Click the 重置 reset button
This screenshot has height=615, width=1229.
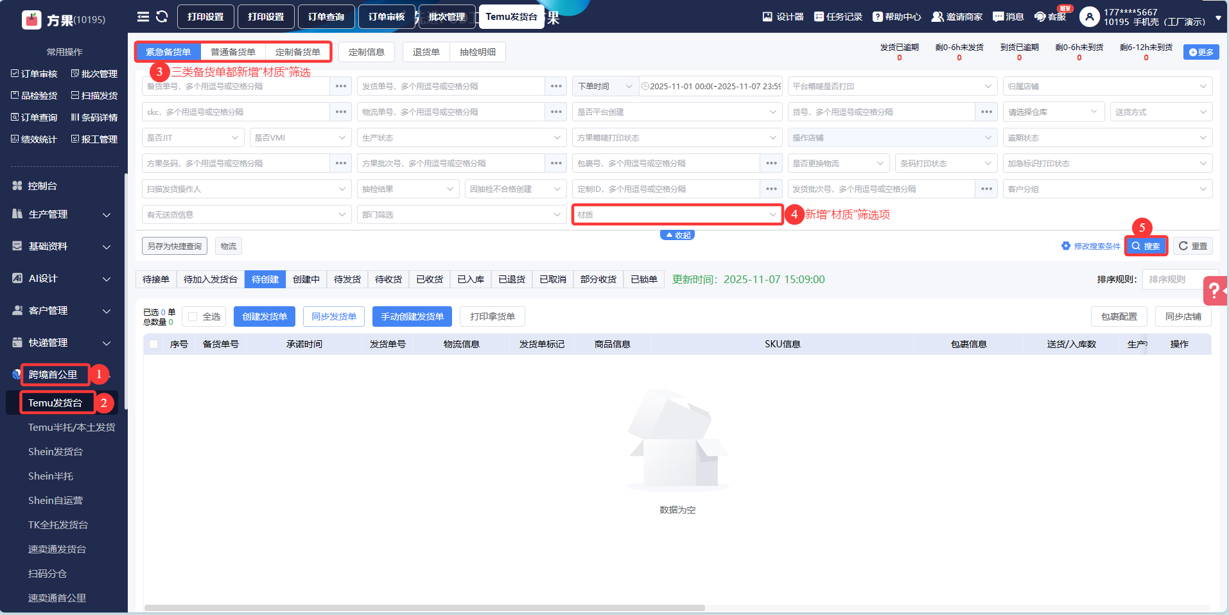pyautogui.click(x=1193, y=246)
